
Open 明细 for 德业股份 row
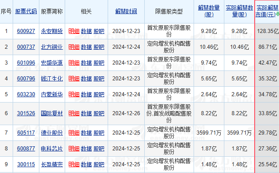coord(74,133)
